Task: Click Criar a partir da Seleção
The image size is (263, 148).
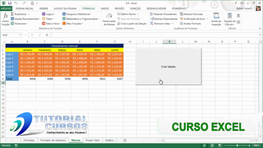Action: coord(132,24)
